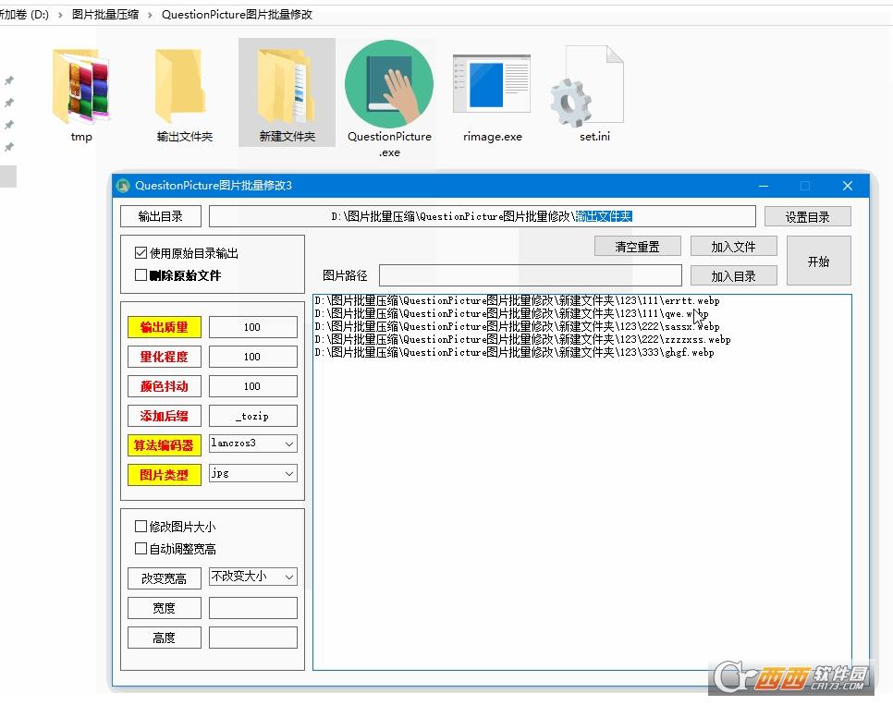This screenshot has height=705, width=893.
Task: Click QuestionPicture图片批量修改 breadcrumb entry
Action: click(238, 14)
